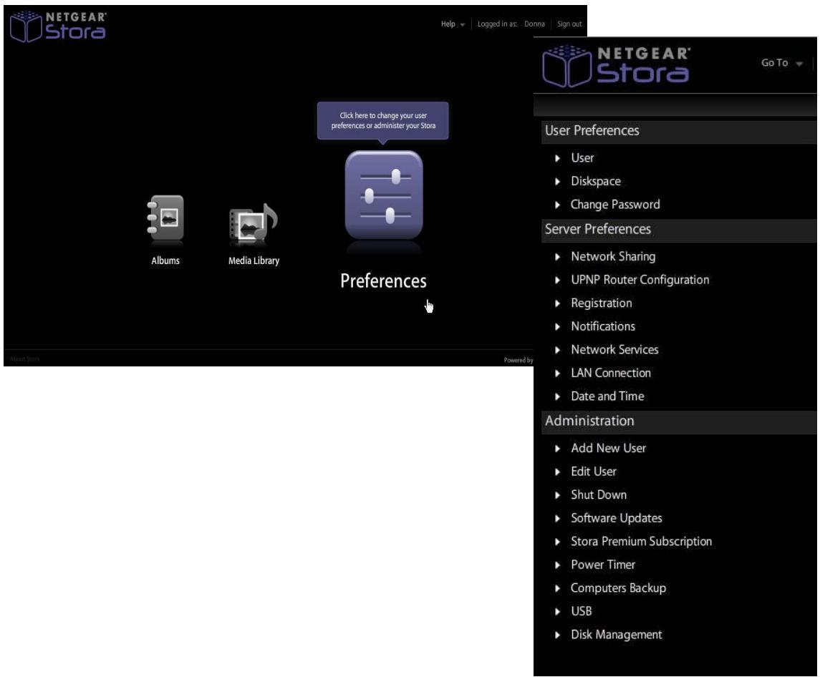Open the Go To dropdown
This screenshot has width=820, height=677.
(782, 63)
